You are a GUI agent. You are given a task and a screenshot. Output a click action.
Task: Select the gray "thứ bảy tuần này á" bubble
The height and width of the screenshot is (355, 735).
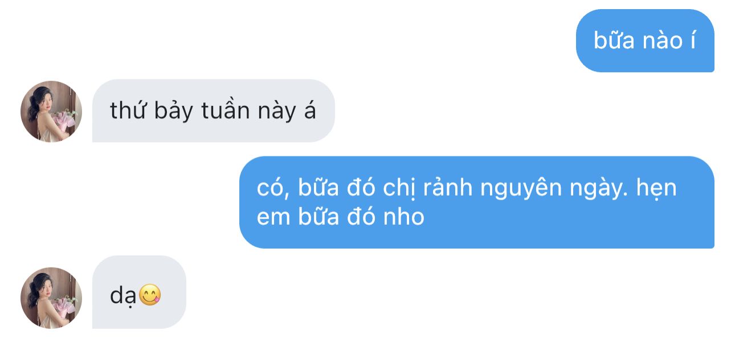click(214, 110)
